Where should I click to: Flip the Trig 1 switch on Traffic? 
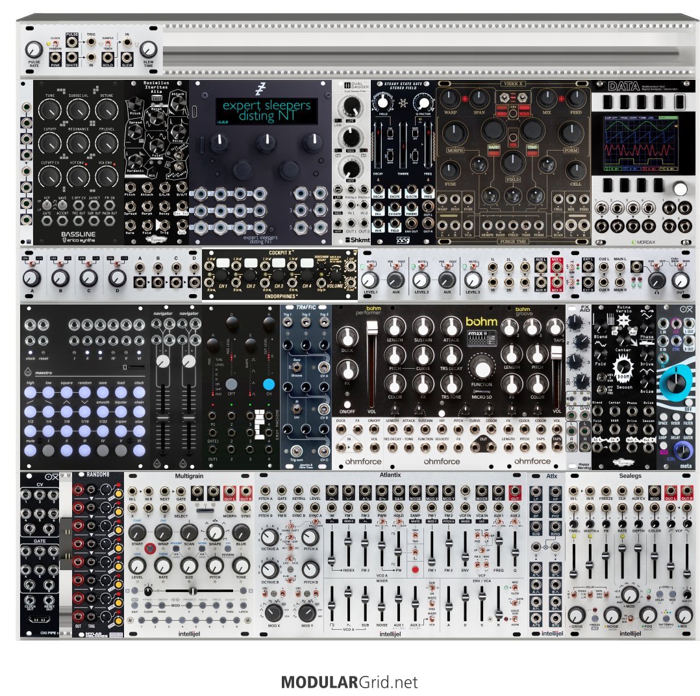pos(288,325)
